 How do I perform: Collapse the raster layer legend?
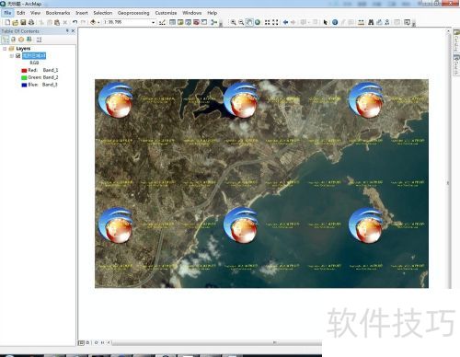click(x=12, y=56)
